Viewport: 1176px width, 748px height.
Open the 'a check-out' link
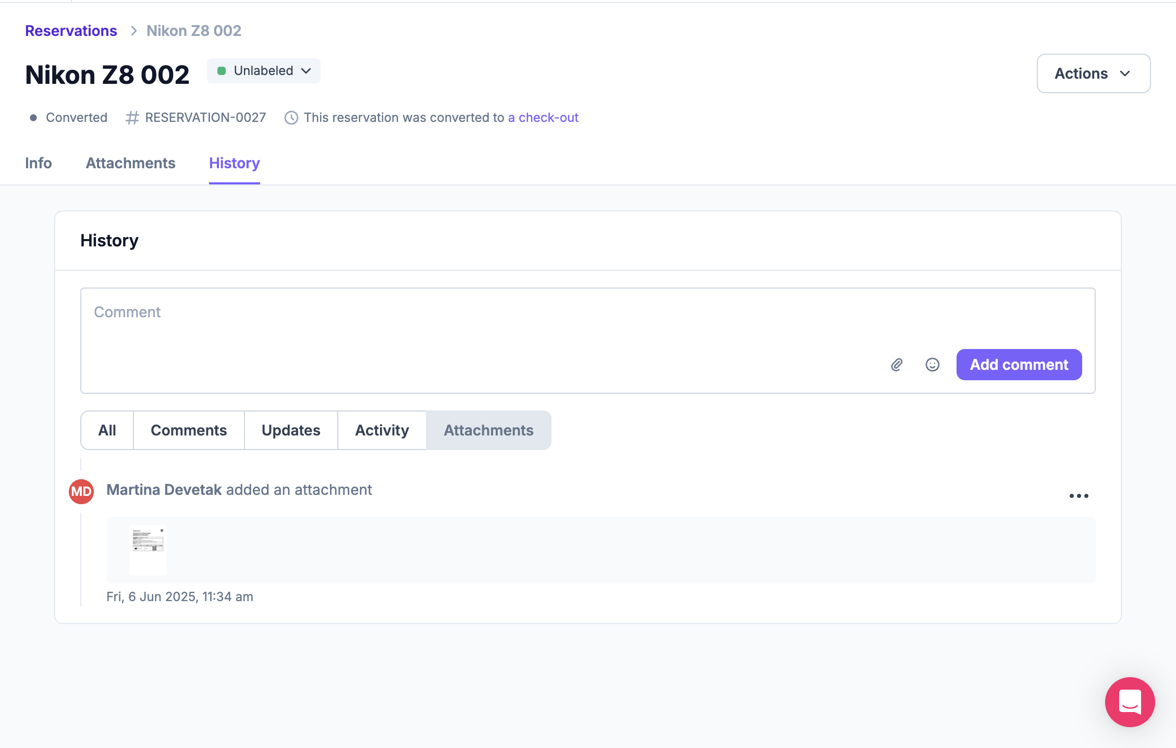543,118
